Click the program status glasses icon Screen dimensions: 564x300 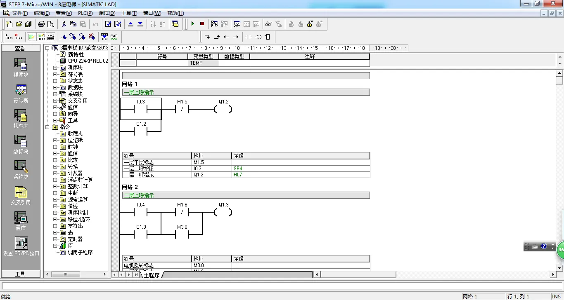(x=269, y=24)
